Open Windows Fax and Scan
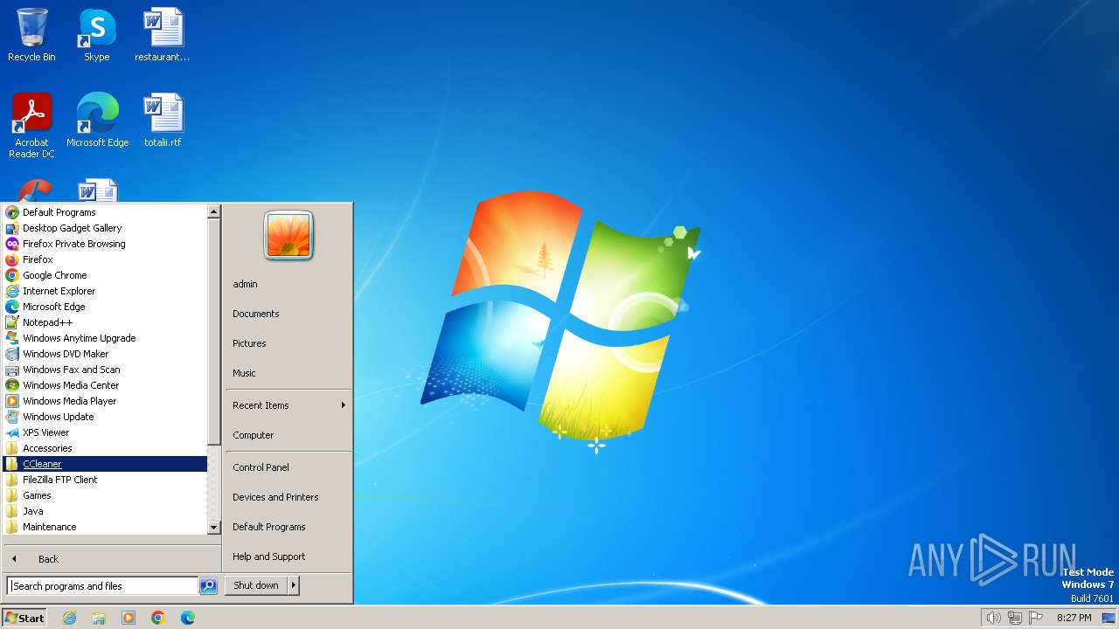1119x629 pixels. click(x=105, y=370)
